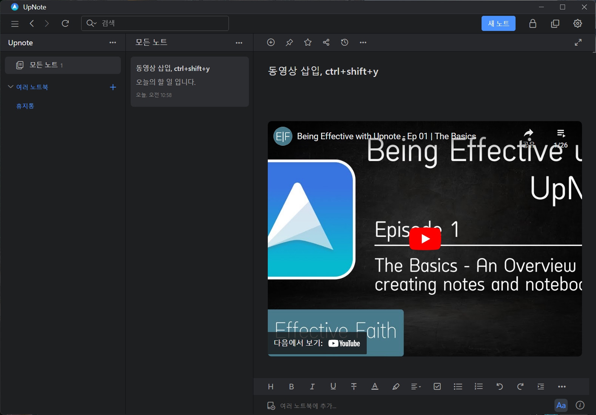Open the note 동영상 삽입, ctrl+shift+y card
The height and width of the screenshot is (415, 596).
[x=190, y=81]
